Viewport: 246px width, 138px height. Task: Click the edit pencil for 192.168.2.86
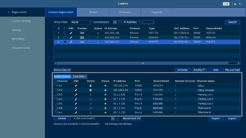point(71,33)
